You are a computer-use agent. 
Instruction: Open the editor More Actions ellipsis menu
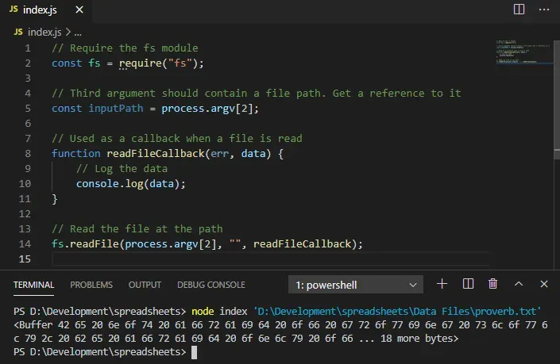coord(544,10)
